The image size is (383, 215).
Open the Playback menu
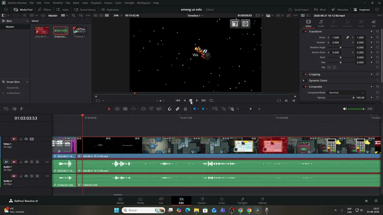[96, 3]
